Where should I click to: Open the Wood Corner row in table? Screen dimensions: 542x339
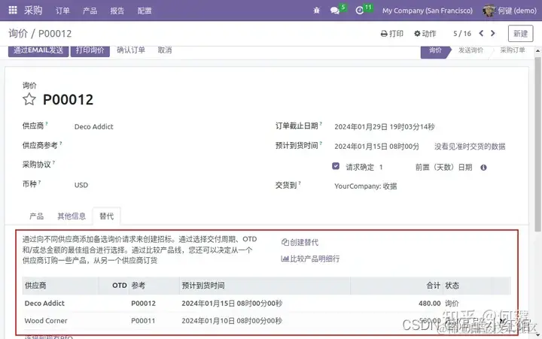266,321
